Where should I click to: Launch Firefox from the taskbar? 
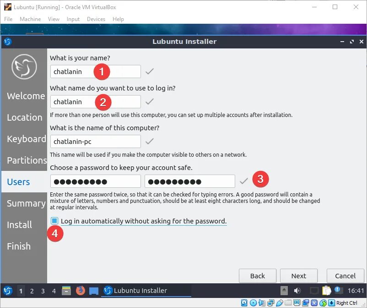click(x=80, y=291)
